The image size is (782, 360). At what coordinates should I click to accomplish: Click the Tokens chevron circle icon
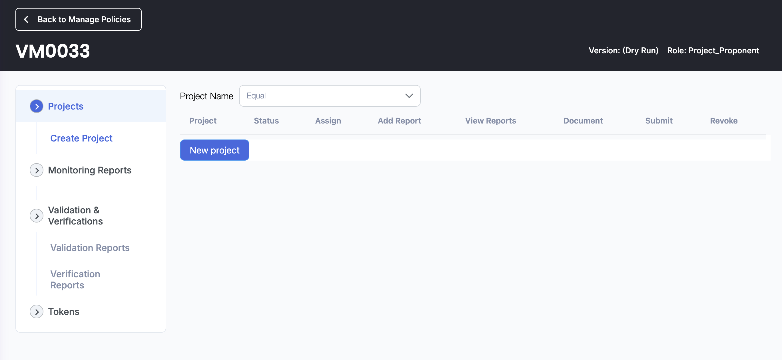tap(37, 312)
